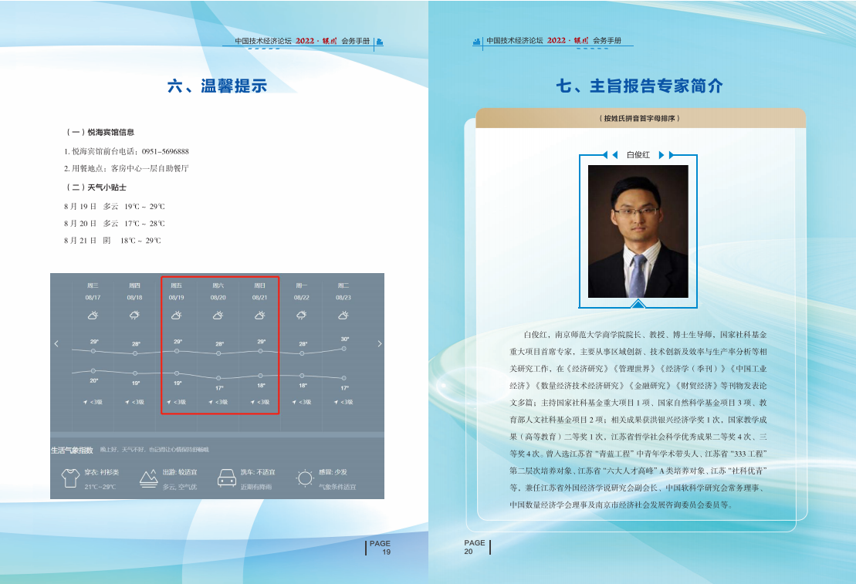Click the partly cloudy icon for 08/19
The image size is (856, 584).
coord(176,315)
